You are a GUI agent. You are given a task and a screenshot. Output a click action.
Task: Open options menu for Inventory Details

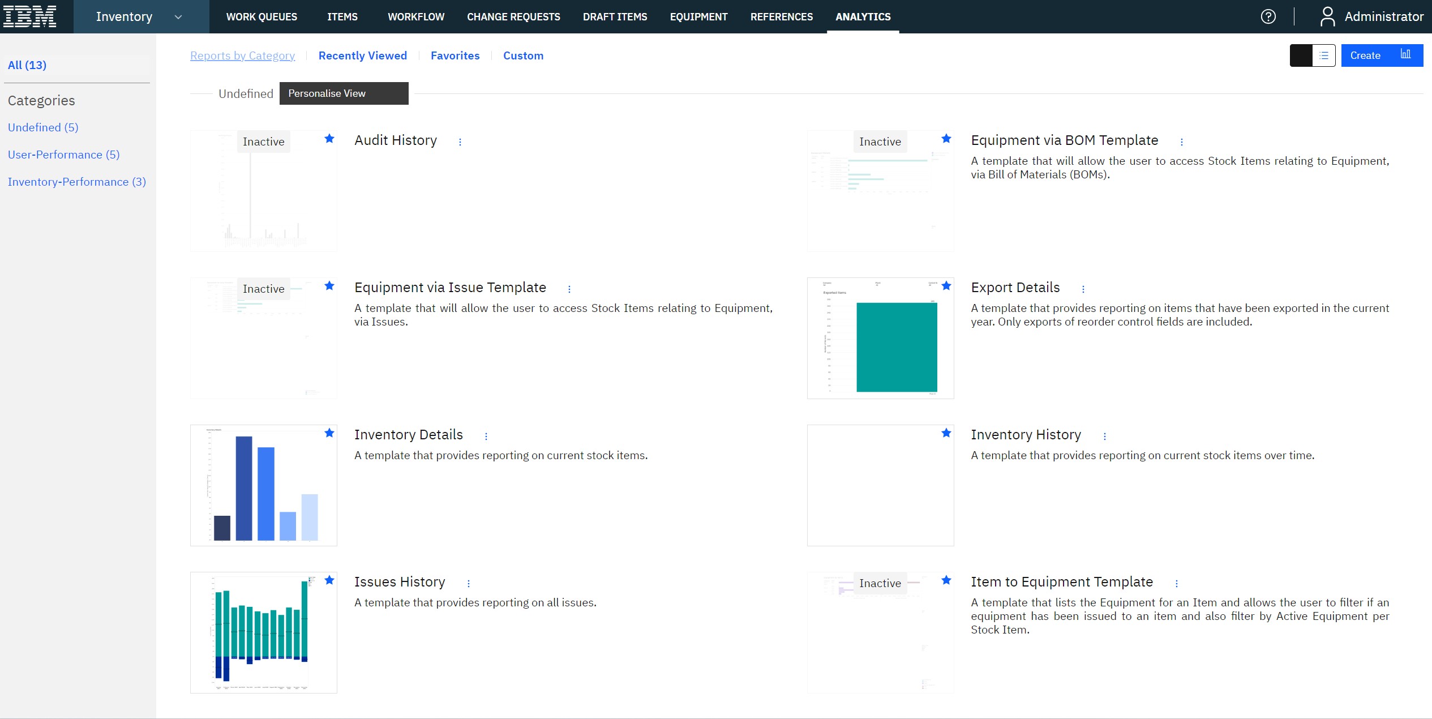pos(486,436)
